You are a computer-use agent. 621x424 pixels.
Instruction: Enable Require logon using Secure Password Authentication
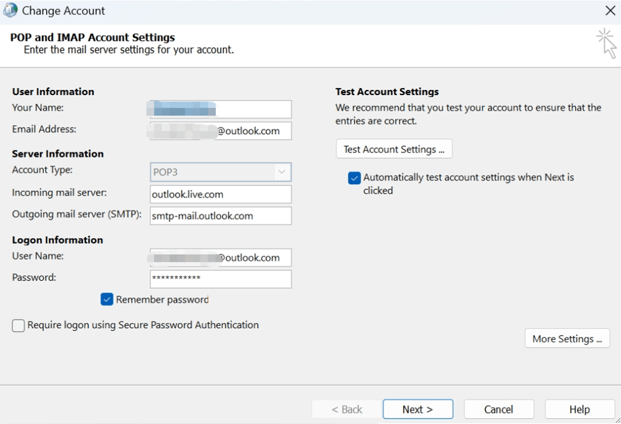coord(18,326)
